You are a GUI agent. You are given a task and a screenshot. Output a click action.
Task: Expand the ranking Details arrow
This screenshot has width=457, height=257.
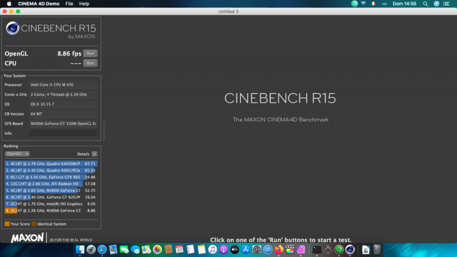[x=94, y=154]
